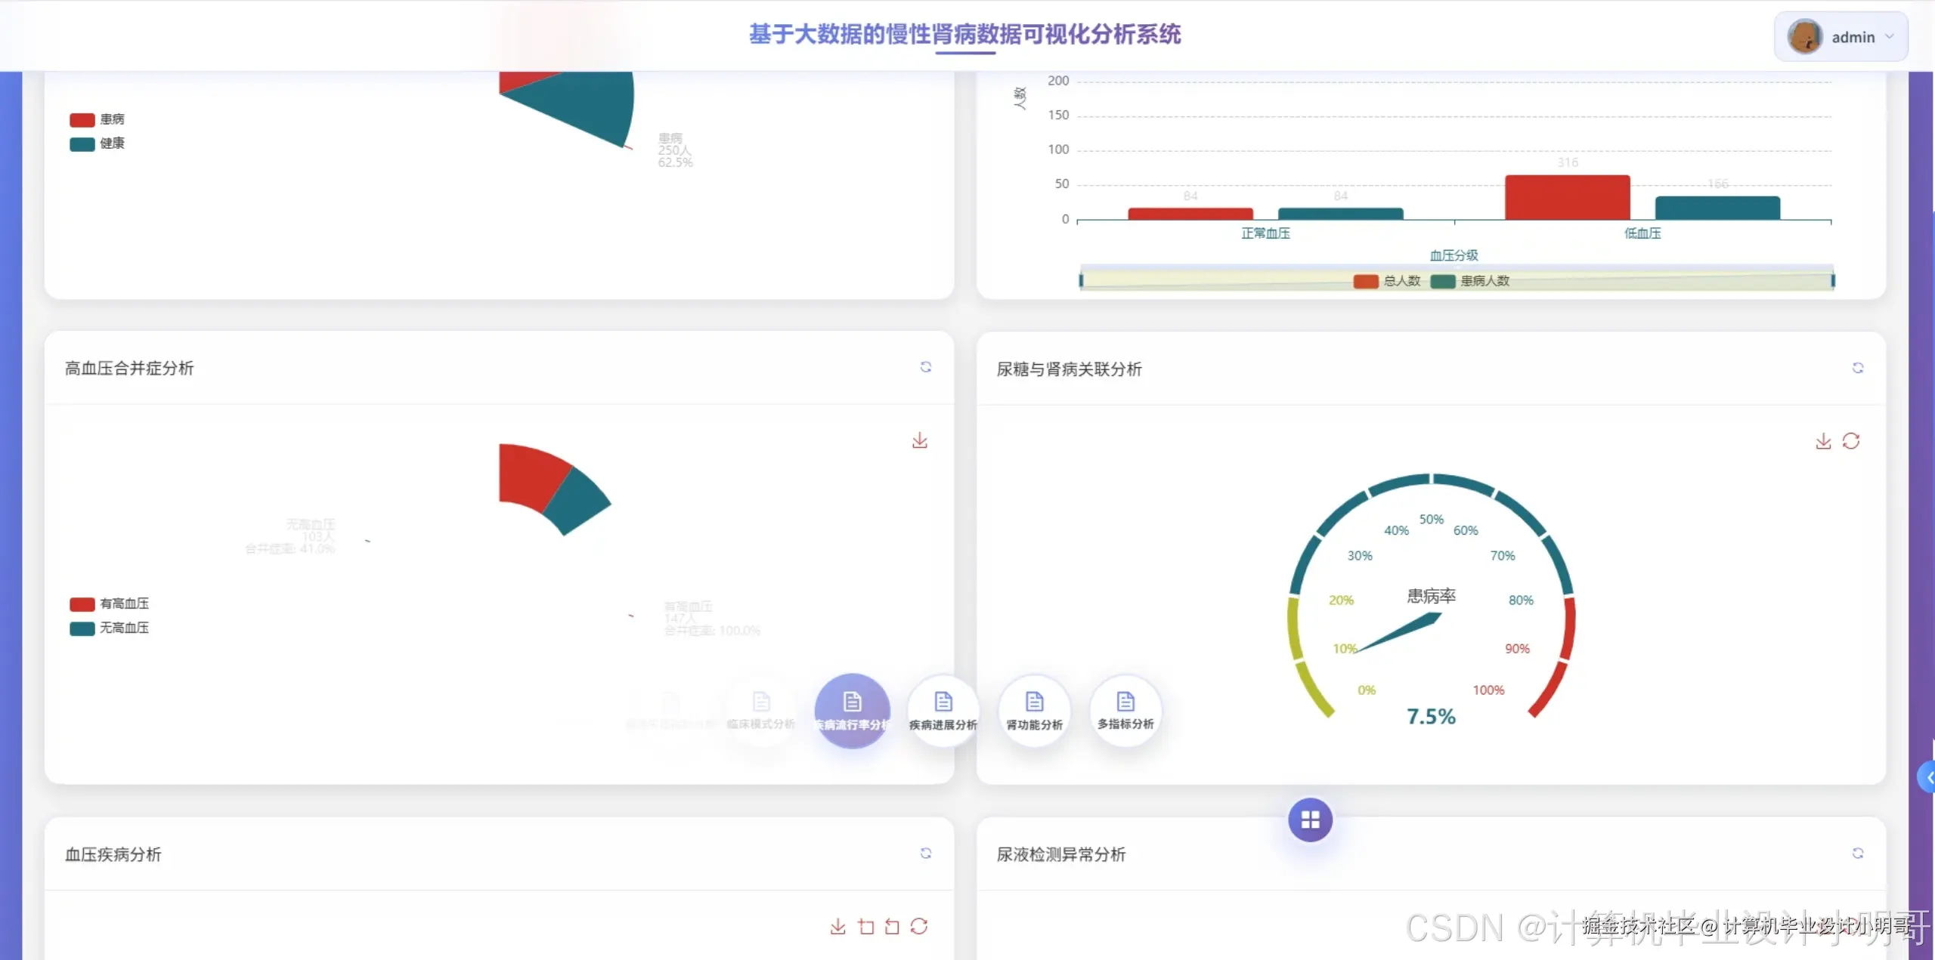Toggle 总人数 series in bar chart legend
1935x960 pixels.
1387,281
